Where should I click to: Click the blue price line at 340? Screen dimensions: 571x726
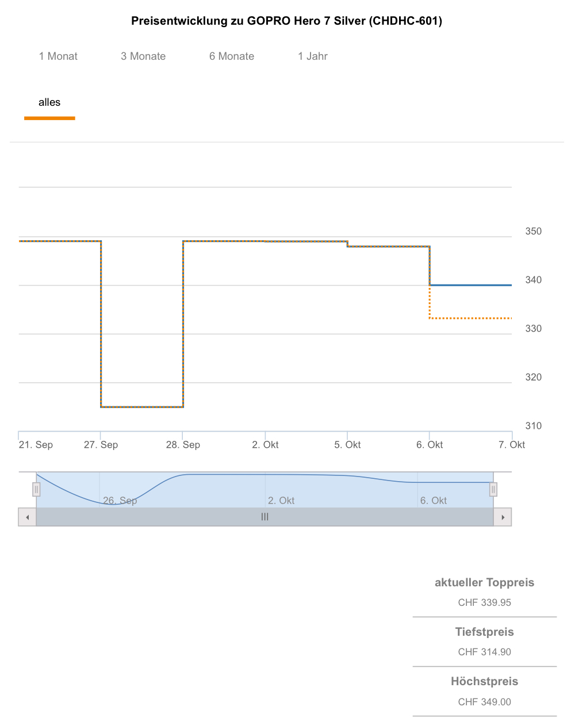tap(472, 285)
